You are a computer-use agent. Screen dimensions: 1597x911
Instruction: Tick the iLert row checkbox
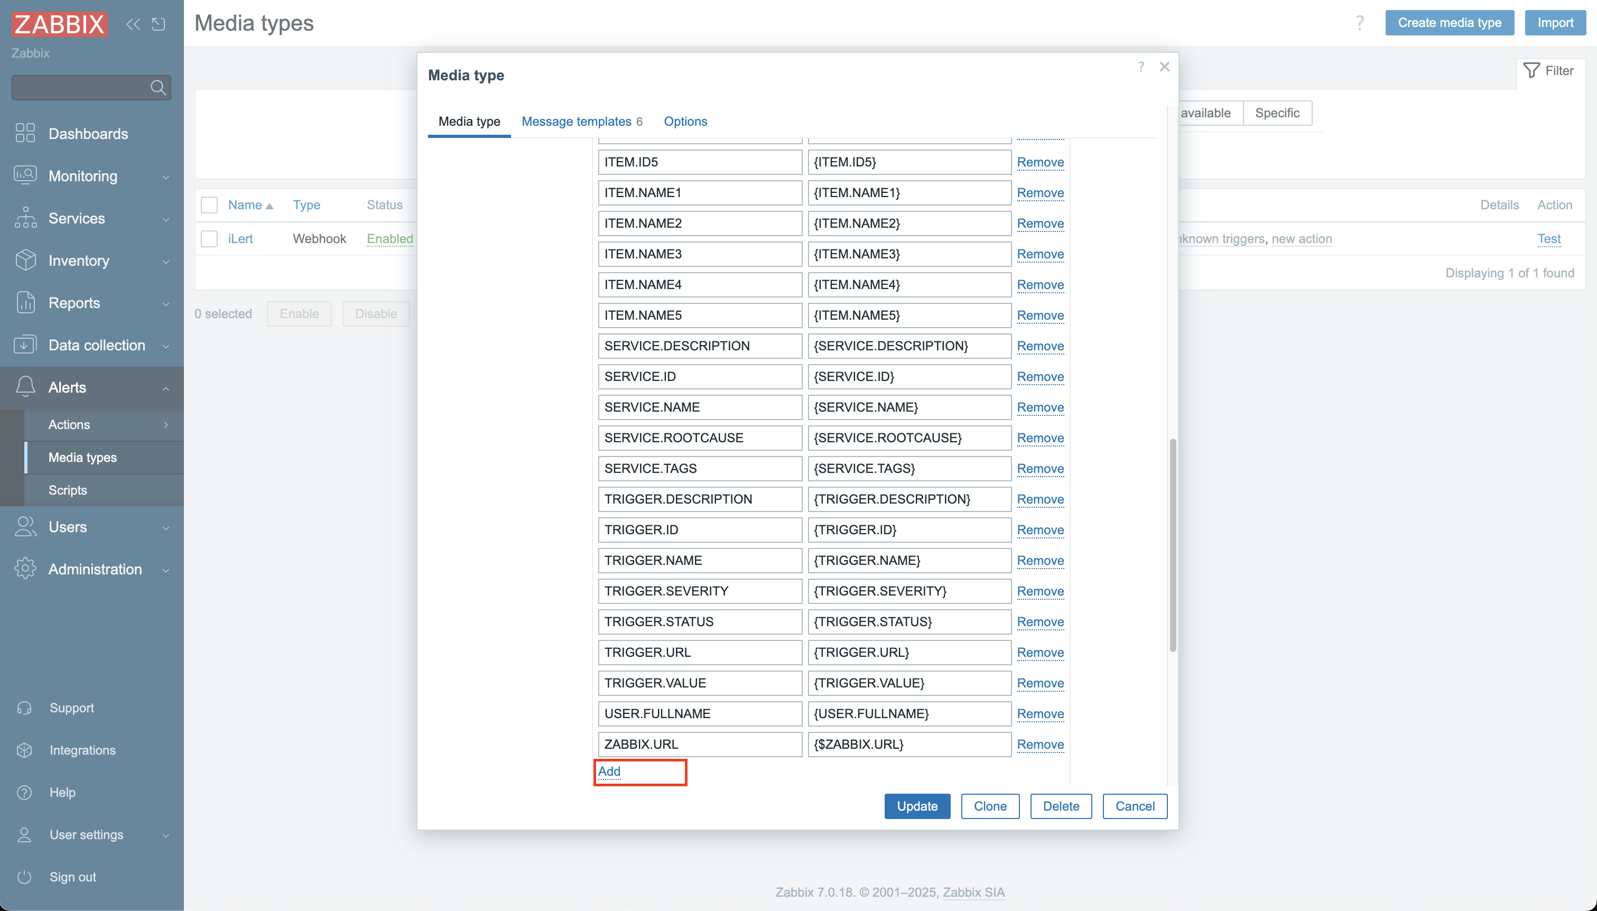point(209,238)
